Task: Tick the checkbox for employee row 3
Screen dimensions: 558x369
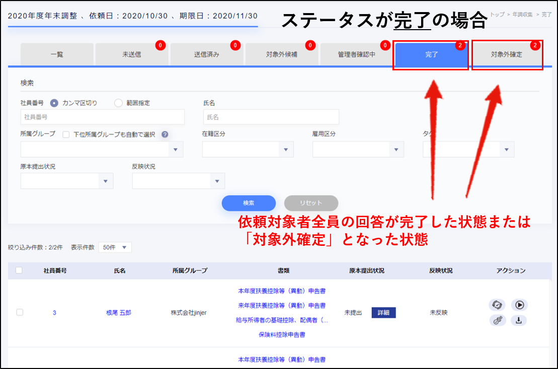Action: click(x=20, y=312)
